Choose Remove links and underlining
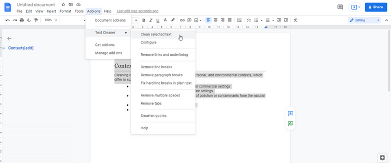Image resolution: width=391 pixels, height=163 pixels. tap(163, 55)
